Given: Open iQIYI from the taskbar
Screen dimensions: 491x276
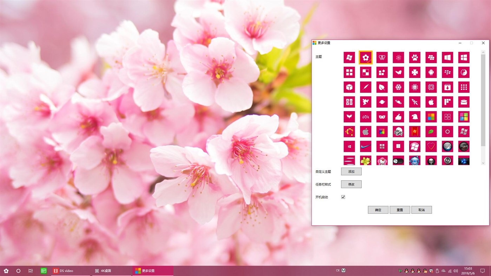Looking at the screenshot, I should click(x=44, y=270).
